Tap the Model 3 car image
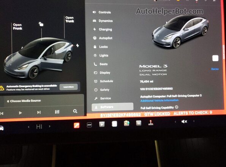226x167 pixels. click(x=180, y=32)
